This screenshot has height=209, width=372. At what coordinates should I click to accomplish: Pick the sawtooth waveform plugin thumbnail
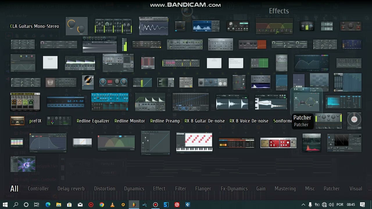(344, 143)
